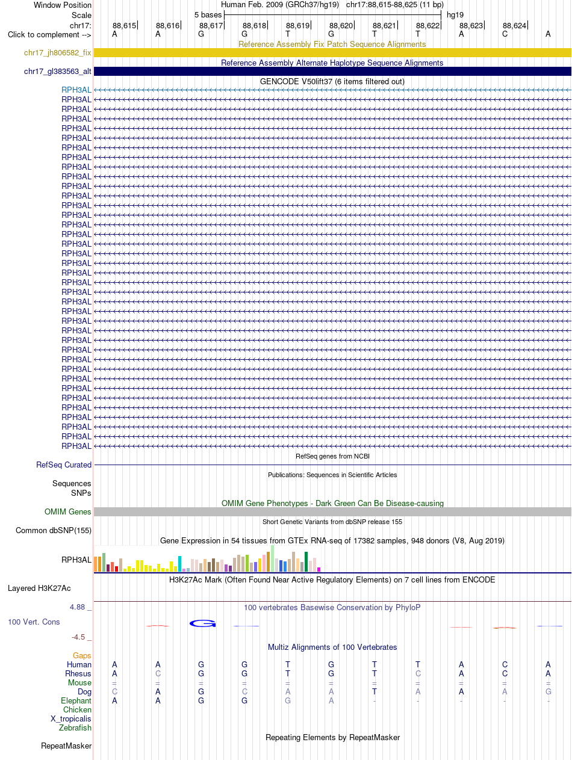Click the Human species row label

(79, 665)
